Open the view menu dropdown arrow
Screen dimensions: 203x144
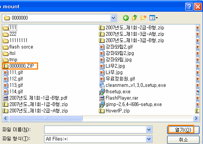tap(157, 18)
